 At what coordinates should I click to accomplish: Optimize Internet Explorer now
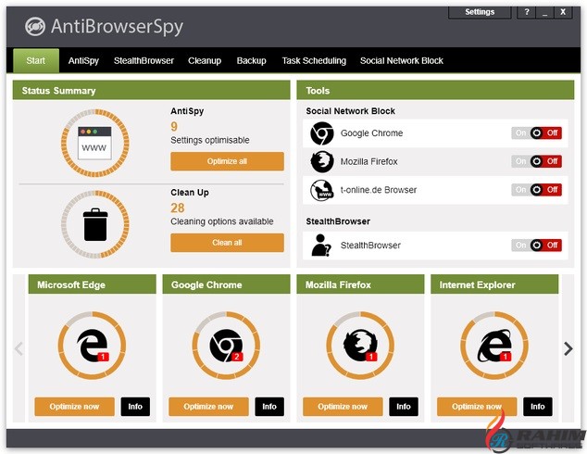(477, 407)
